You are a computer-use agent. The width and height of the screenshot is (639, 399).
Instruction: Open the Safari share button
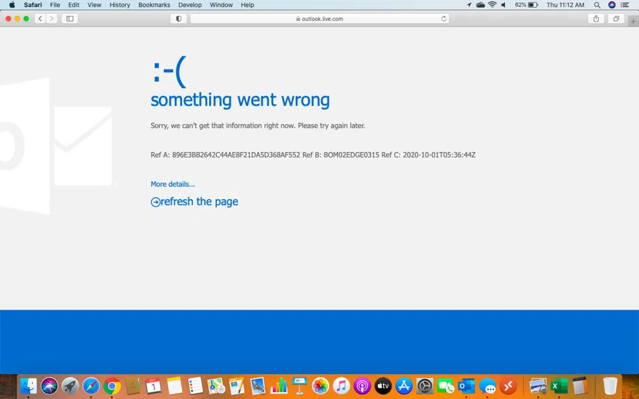click(x=596, y=19)
